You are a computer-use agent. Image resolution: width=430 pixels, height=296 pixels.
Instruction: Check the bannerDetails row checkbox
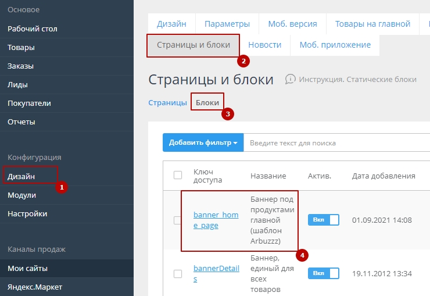178,273
